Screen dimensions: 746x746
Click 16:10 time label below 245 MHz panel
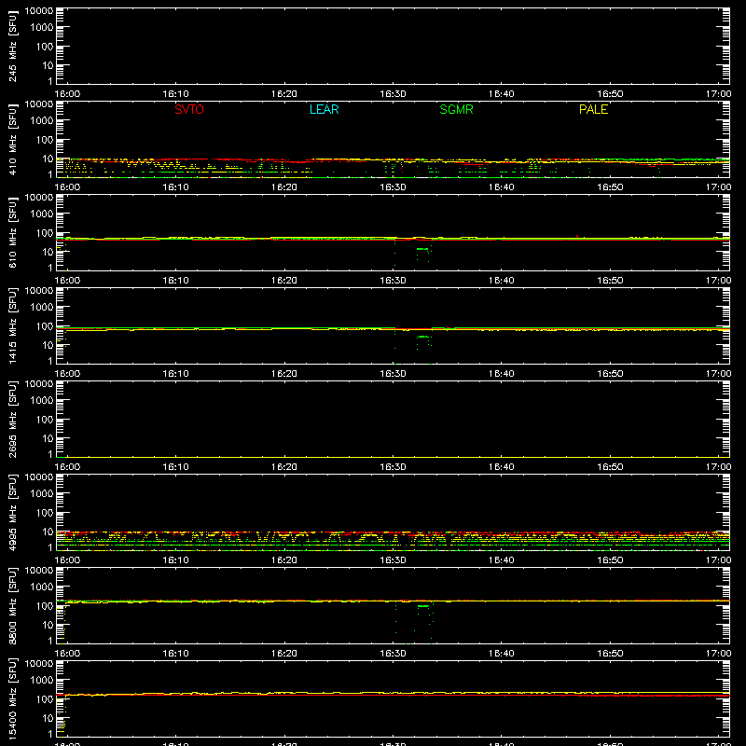[175, 94]
